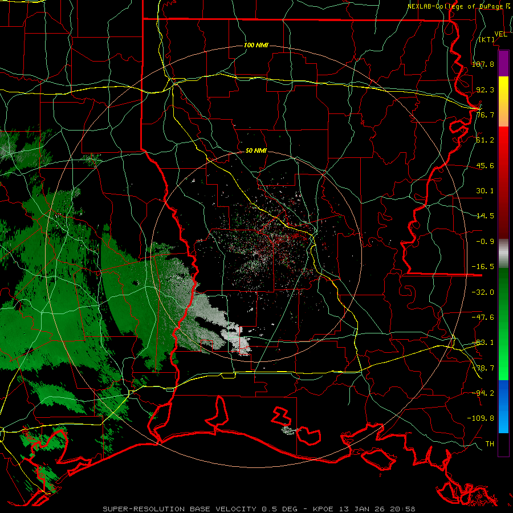Click the 107.8 velocity legend value
513x513 pixels.
(x=483, y=64)
